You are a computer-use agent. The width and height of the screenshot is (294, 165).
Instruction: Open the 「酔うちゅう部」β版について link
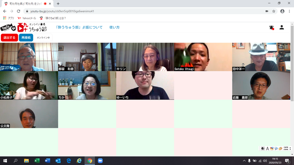click(79, 27)
